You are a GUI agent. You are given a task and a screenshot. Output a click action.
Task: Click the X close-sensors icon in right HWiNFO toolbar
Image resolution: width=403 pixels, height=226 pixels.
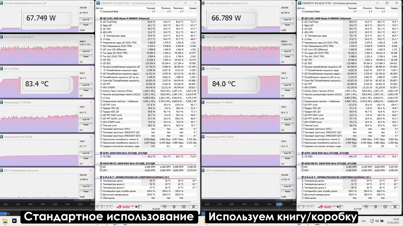(x=395, y=207)
